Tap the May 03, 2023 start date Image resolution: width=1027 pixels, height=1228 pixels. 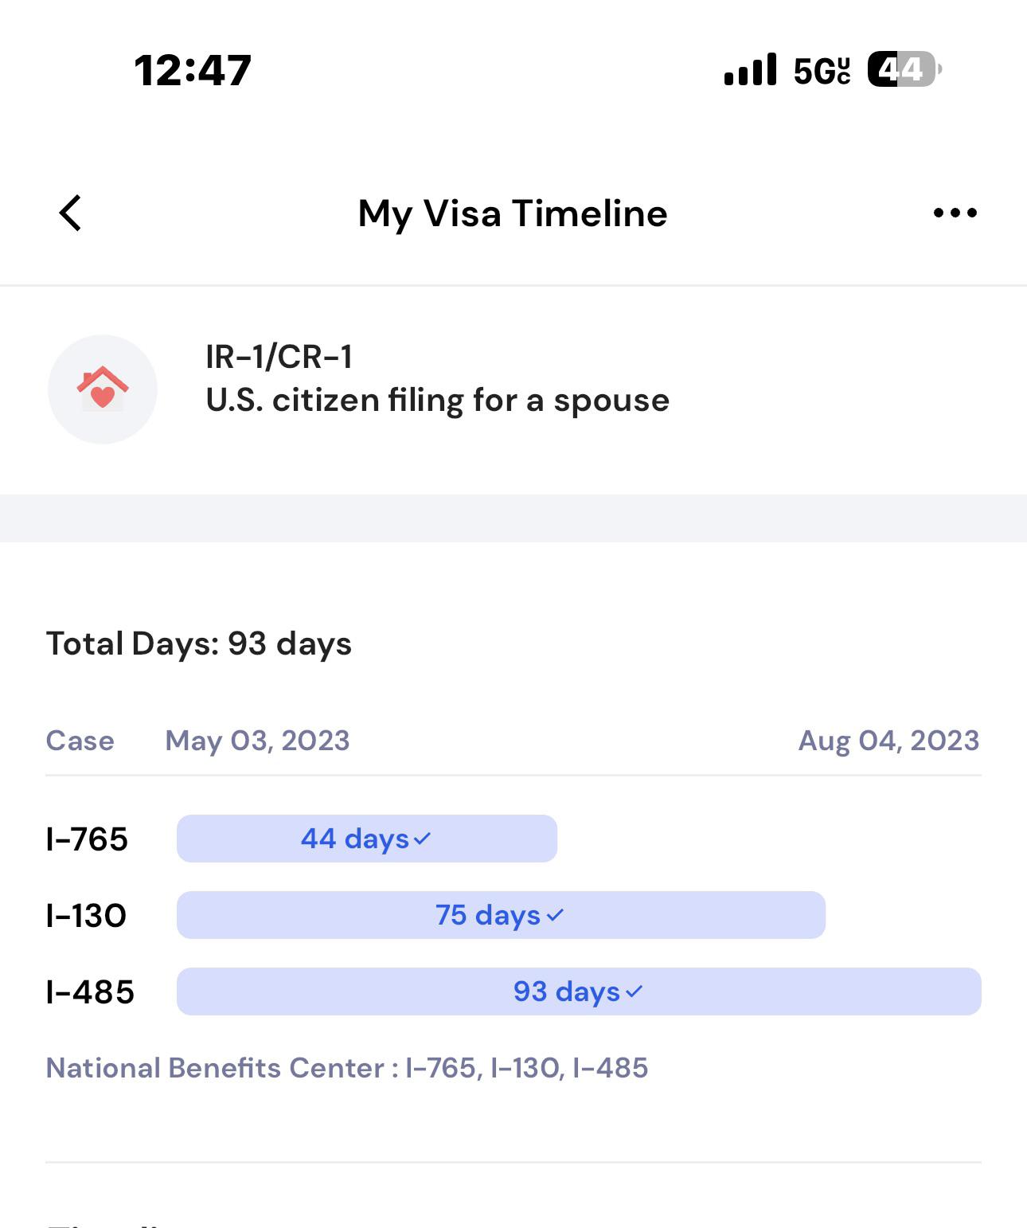[257, 741]
